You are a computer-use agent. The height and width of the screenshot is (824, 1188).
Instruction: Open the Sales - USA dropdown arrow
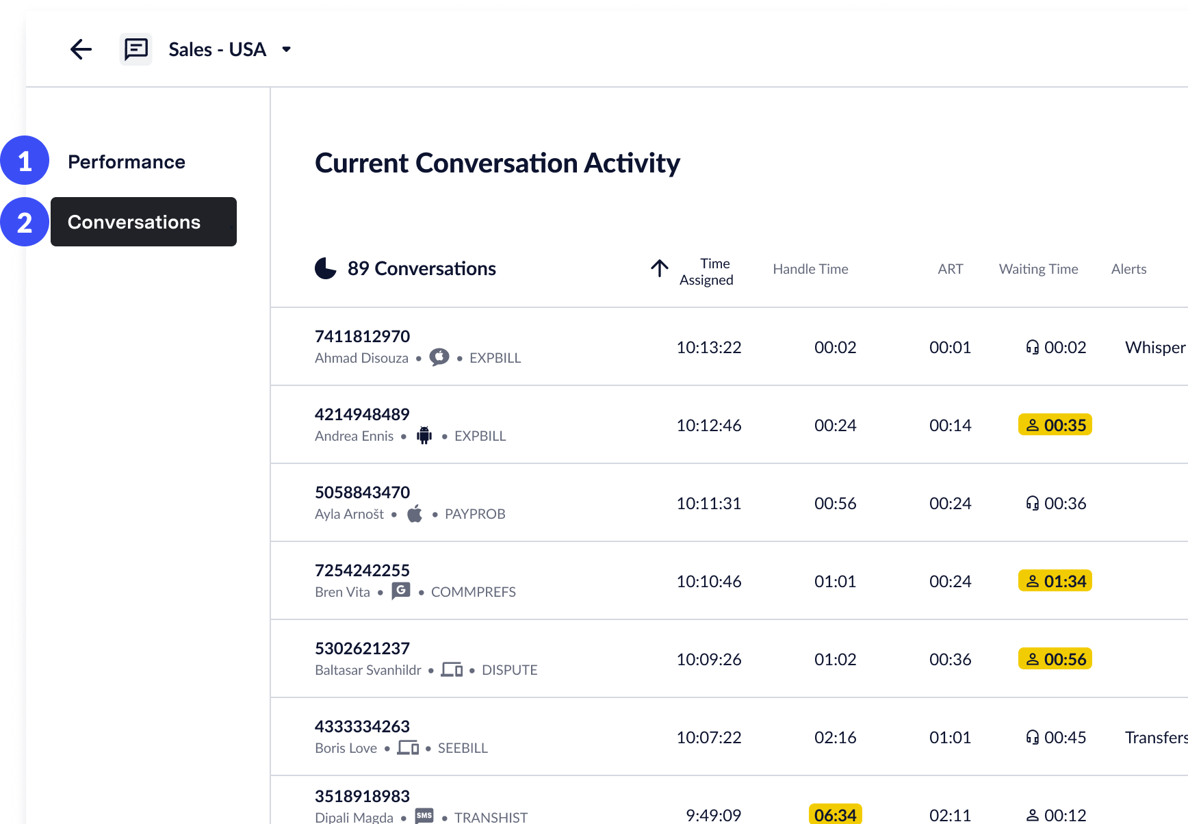click(287, 49)
